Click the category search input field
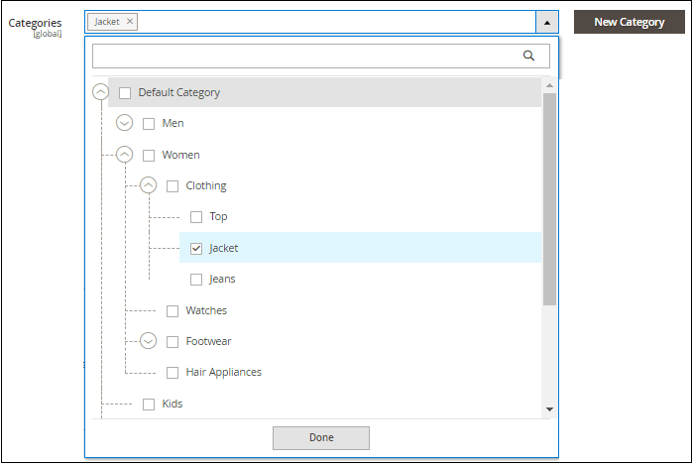The width and height of the screenshot is (692, 466). (321, 56)
